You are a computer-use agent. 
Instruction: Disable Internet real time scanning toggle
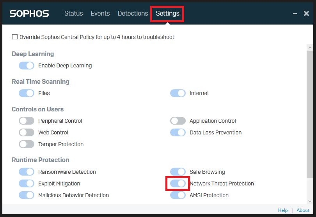coord(178,93)
